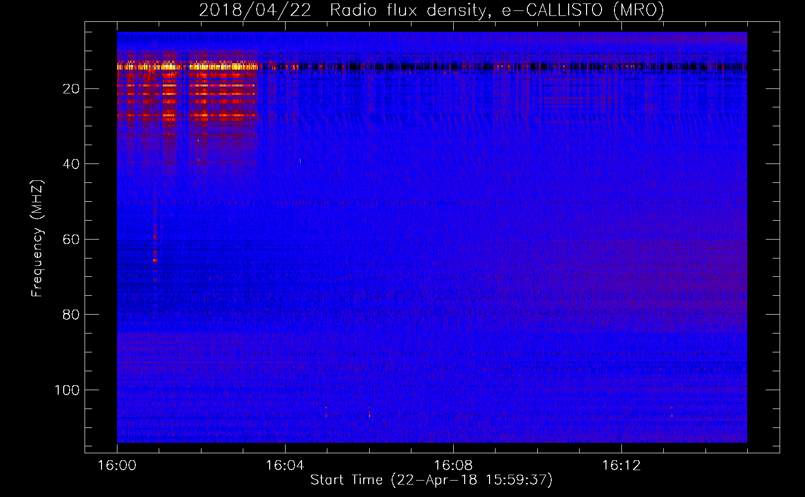This screenshot has height=497, width=805.
Task: Click the plot title 'Radio flux density, e-CALLISTO (MRO)'
Action: [x=497, y=10]
